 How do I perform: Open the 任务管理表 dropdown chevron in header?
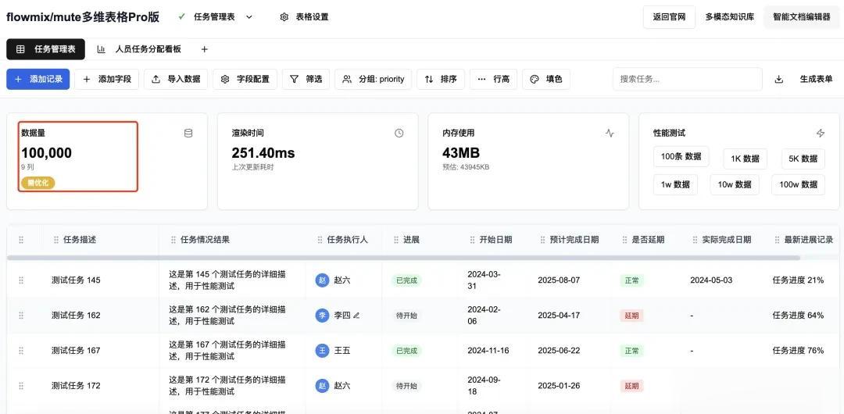point(249,17)
